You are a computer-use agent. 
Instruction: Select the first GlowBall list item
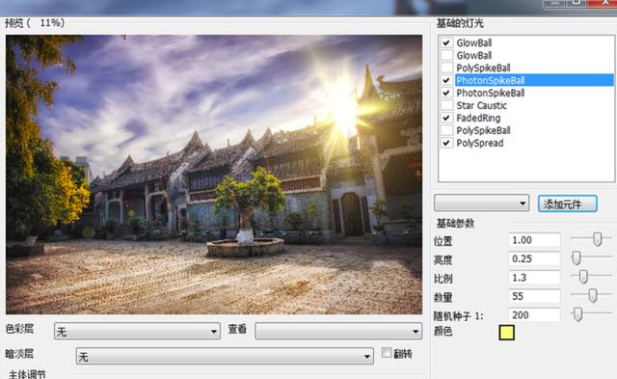[474, 42]
